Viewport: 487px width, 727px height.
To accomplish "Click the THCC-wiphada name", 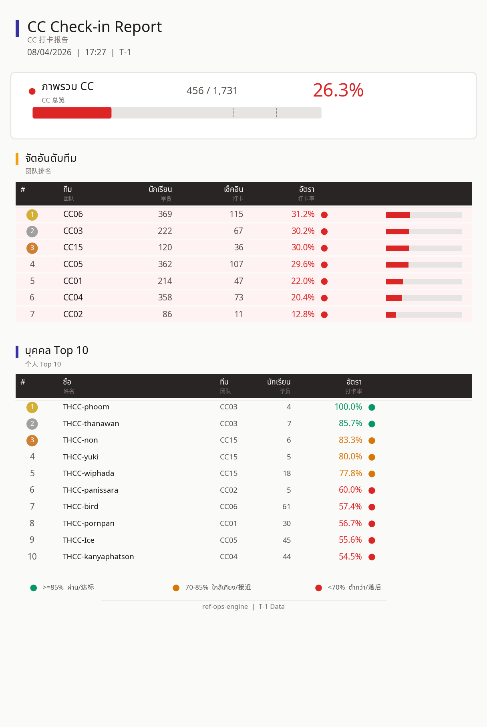I will pos(89,473).
